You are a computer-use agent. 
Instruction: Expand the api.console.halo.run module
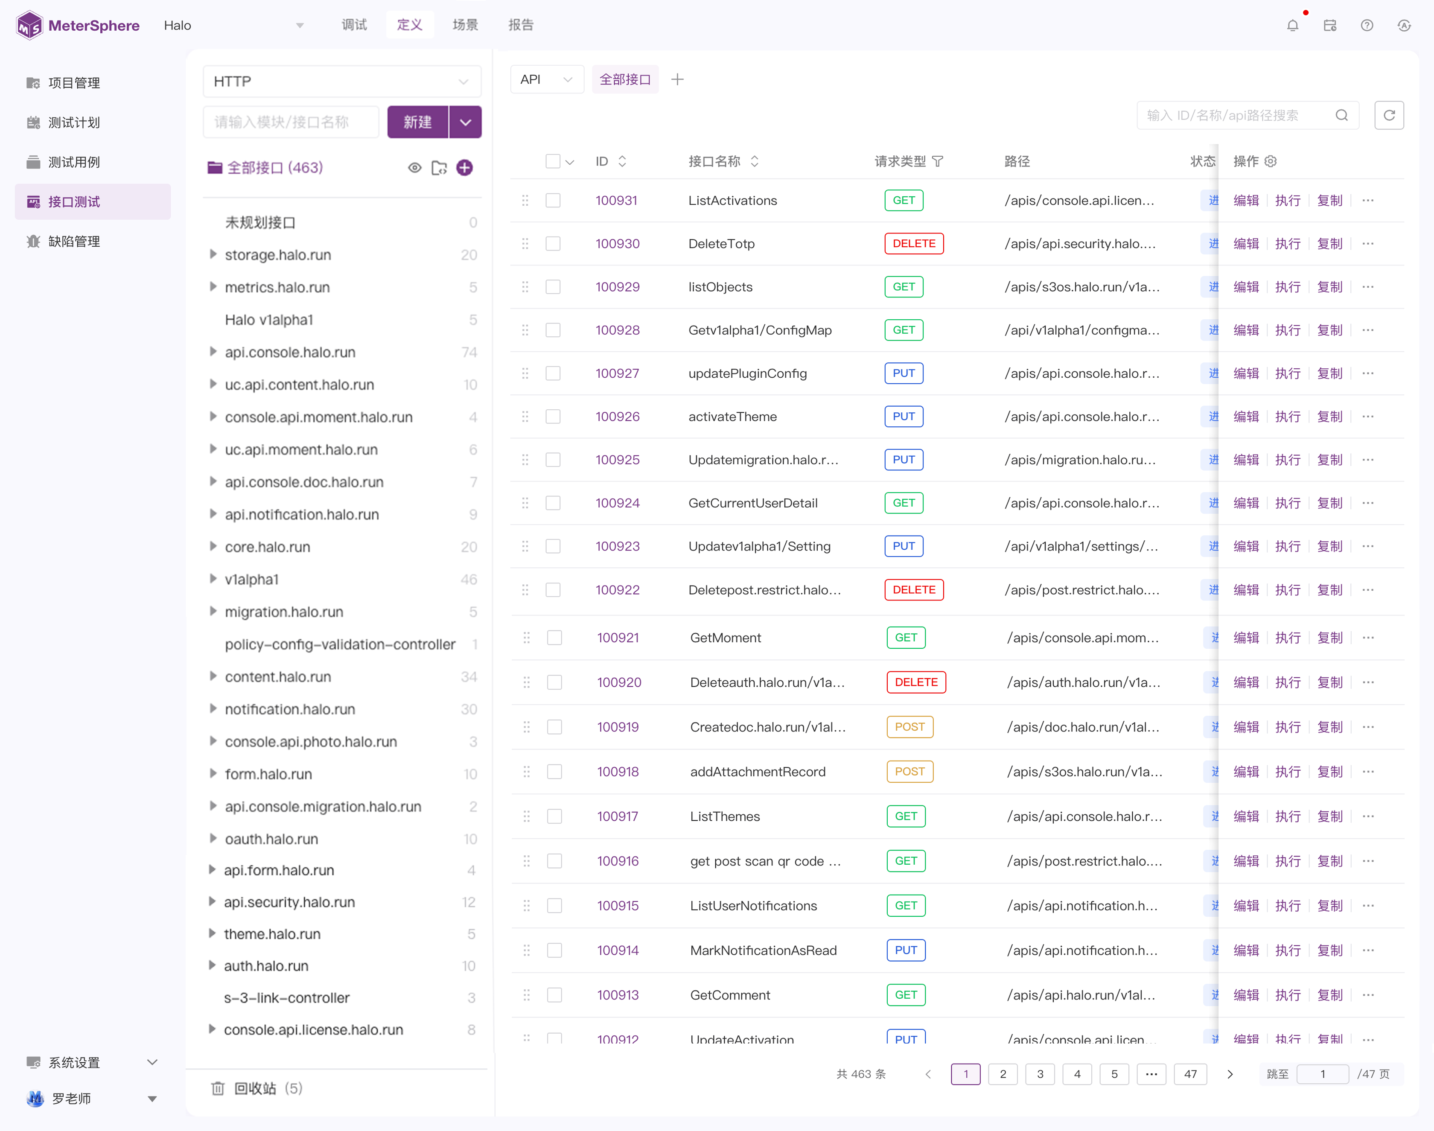[x=213, y=352]
